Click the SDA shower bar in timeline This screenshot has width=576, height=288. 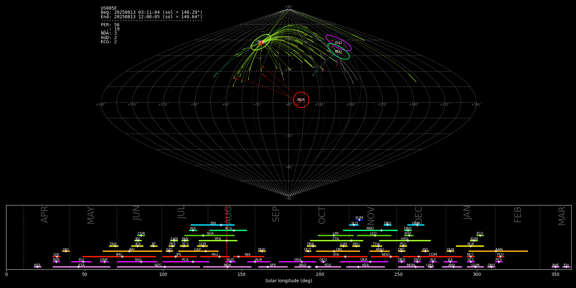pos(209,236)
